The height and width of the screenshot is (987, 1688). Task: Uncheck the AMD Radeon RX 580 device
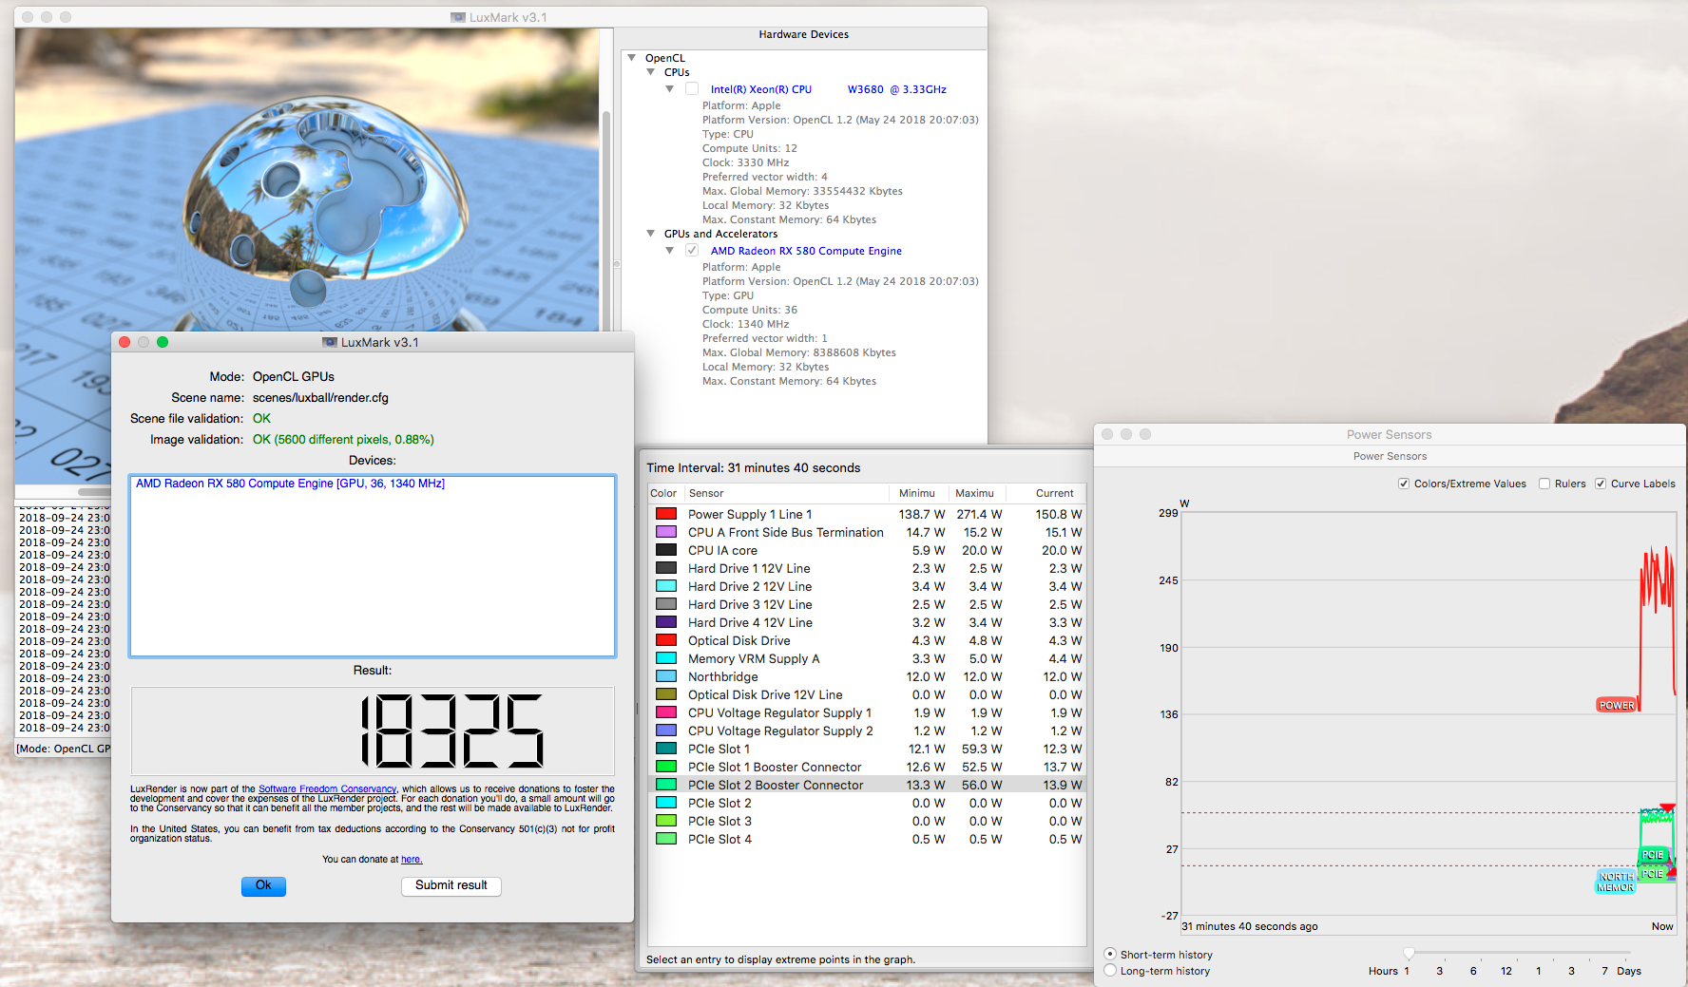[x=692, y=251]
